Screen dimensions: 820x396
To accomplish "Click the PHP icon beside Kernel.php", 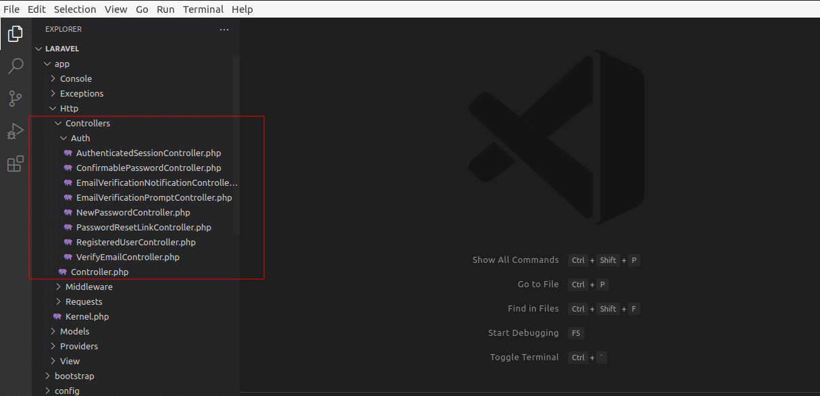I will [57, 316].
